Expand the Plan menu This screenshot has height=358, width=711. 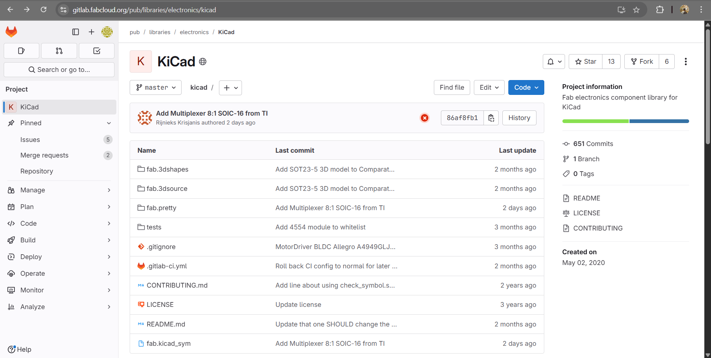tap(59, 207)
